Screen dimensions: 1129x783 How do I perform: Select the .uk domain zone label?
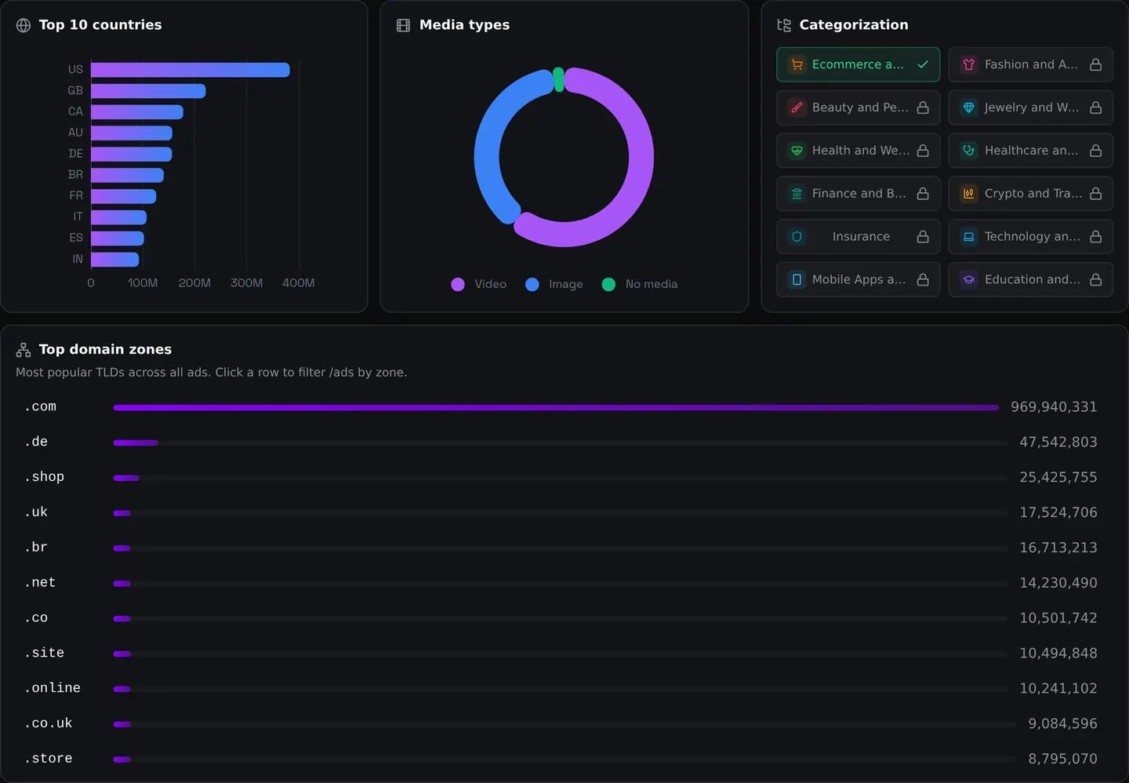[36, 512]
